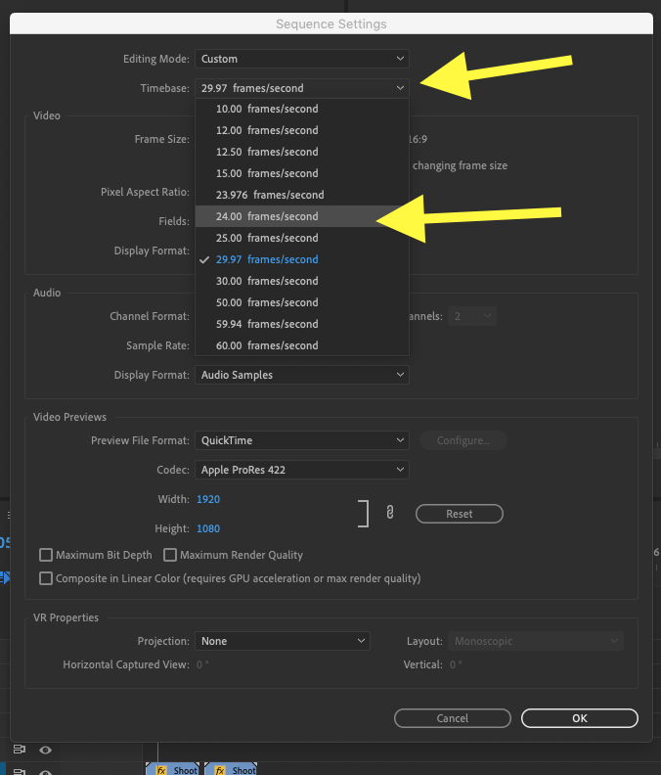Check Composite in Linear Color option
The height and width of the screenshot is (775, 661).
pos(46,578)
